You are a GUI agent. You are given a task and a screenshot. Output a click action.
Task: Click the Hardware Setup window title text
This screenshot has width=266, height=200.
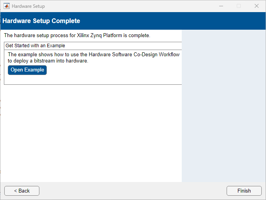click(28, 6)
